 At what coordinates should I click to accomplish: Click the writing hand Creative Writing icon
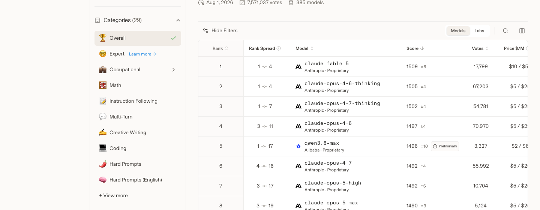coord(103,132)
